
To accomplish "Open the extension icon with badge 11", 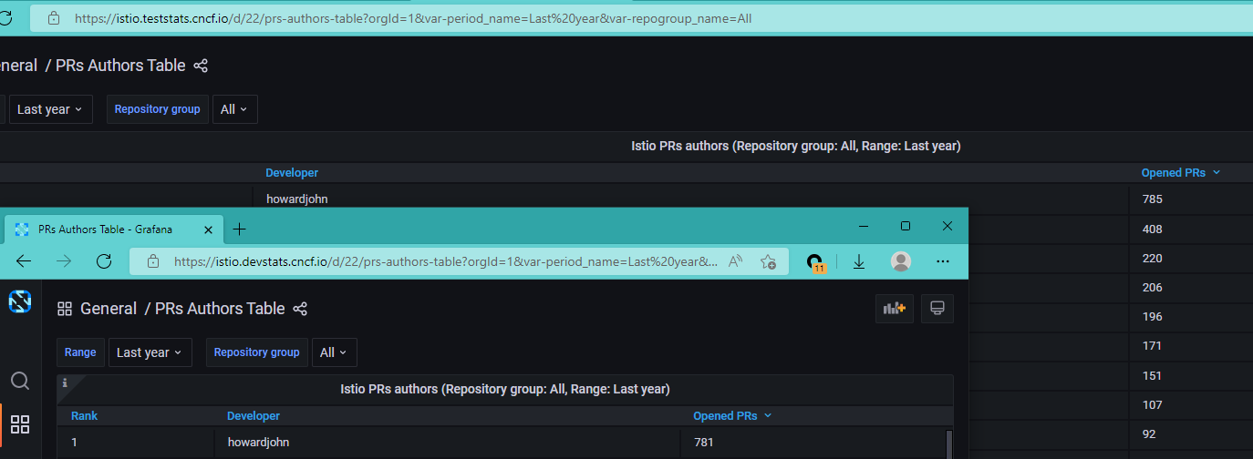I will pos(816,262).
